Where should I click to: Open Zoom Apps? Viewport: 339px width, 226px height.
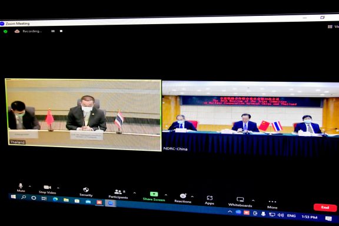tap(210, 200)
